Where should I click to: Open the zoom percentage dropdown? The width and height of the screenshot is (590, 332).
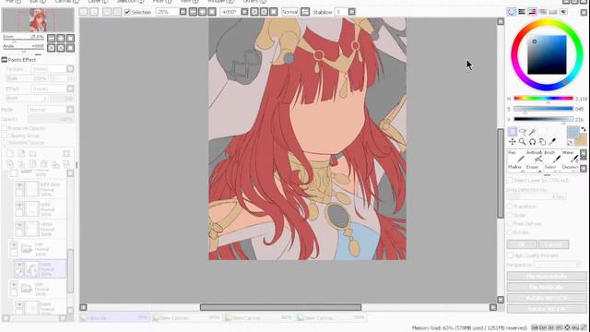click(183, 12)
